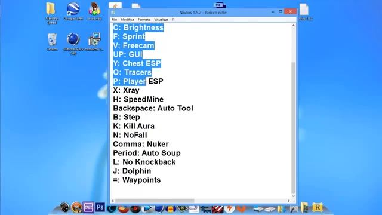Click the 'B: Step' line

point(127,117)
